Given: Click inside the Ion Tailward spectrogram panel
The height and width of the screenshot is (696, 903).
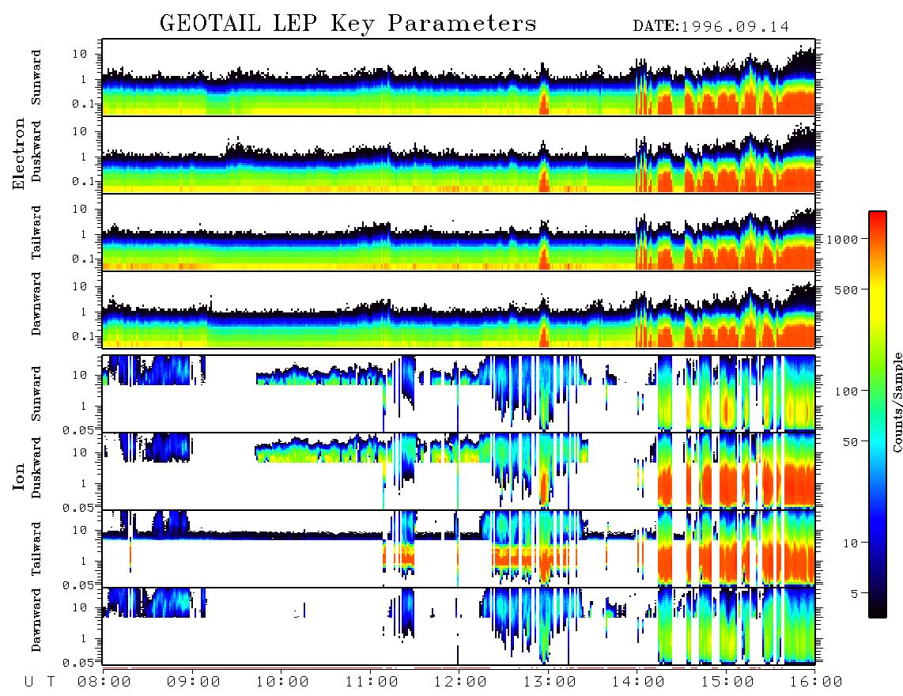Looking at the screenshot, I should [x=459, y=549].
